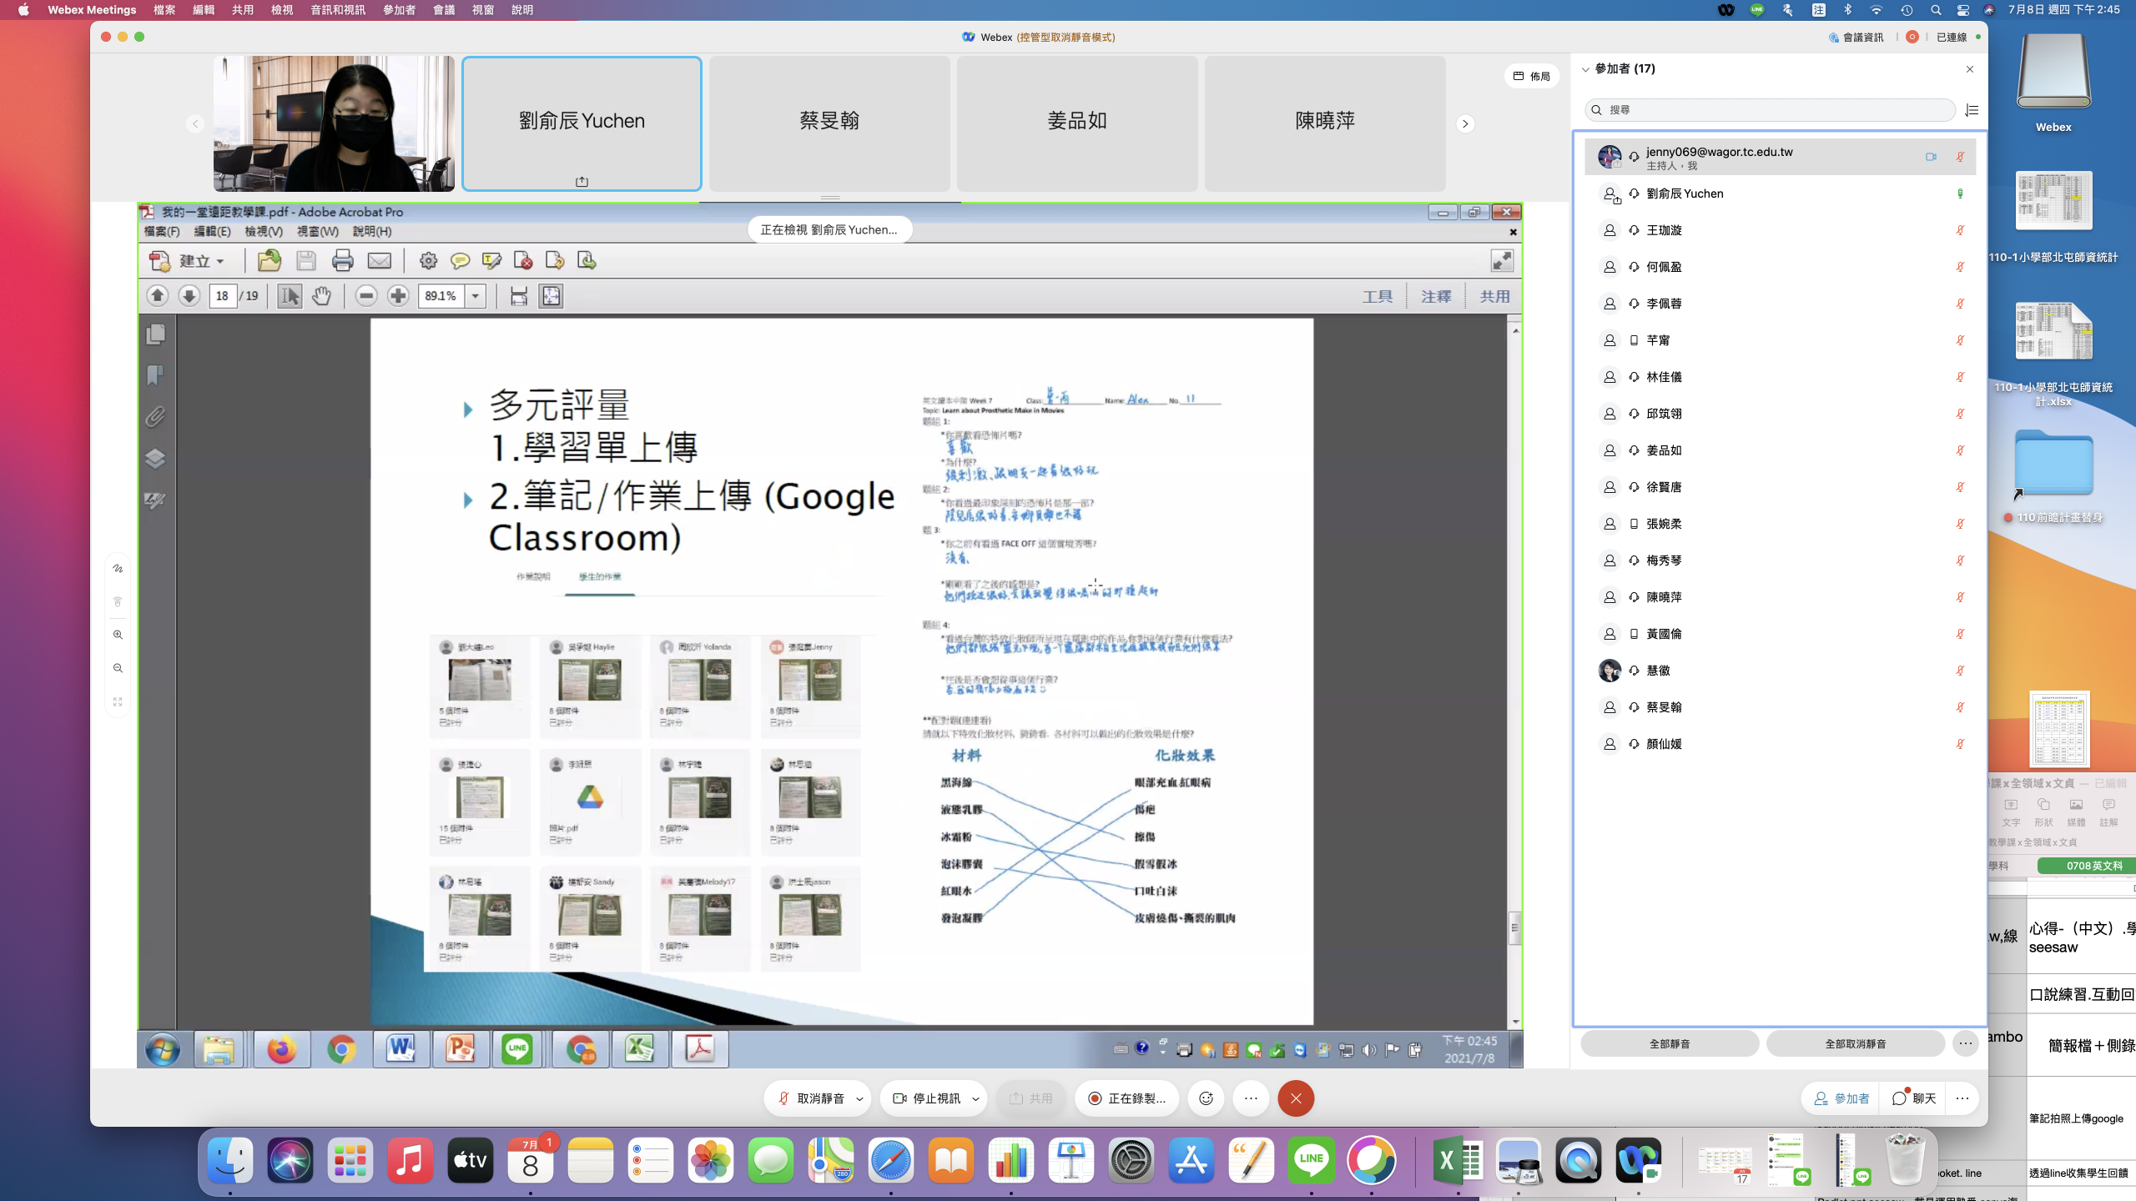Show next video thumbnails with right arrow
Screen dimensions: 2136x1201
point(1465,124)
